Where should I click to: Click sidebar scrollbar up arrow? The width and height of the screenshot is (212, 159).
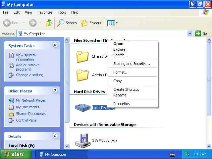pyautogui.click(x=67, y=40)
